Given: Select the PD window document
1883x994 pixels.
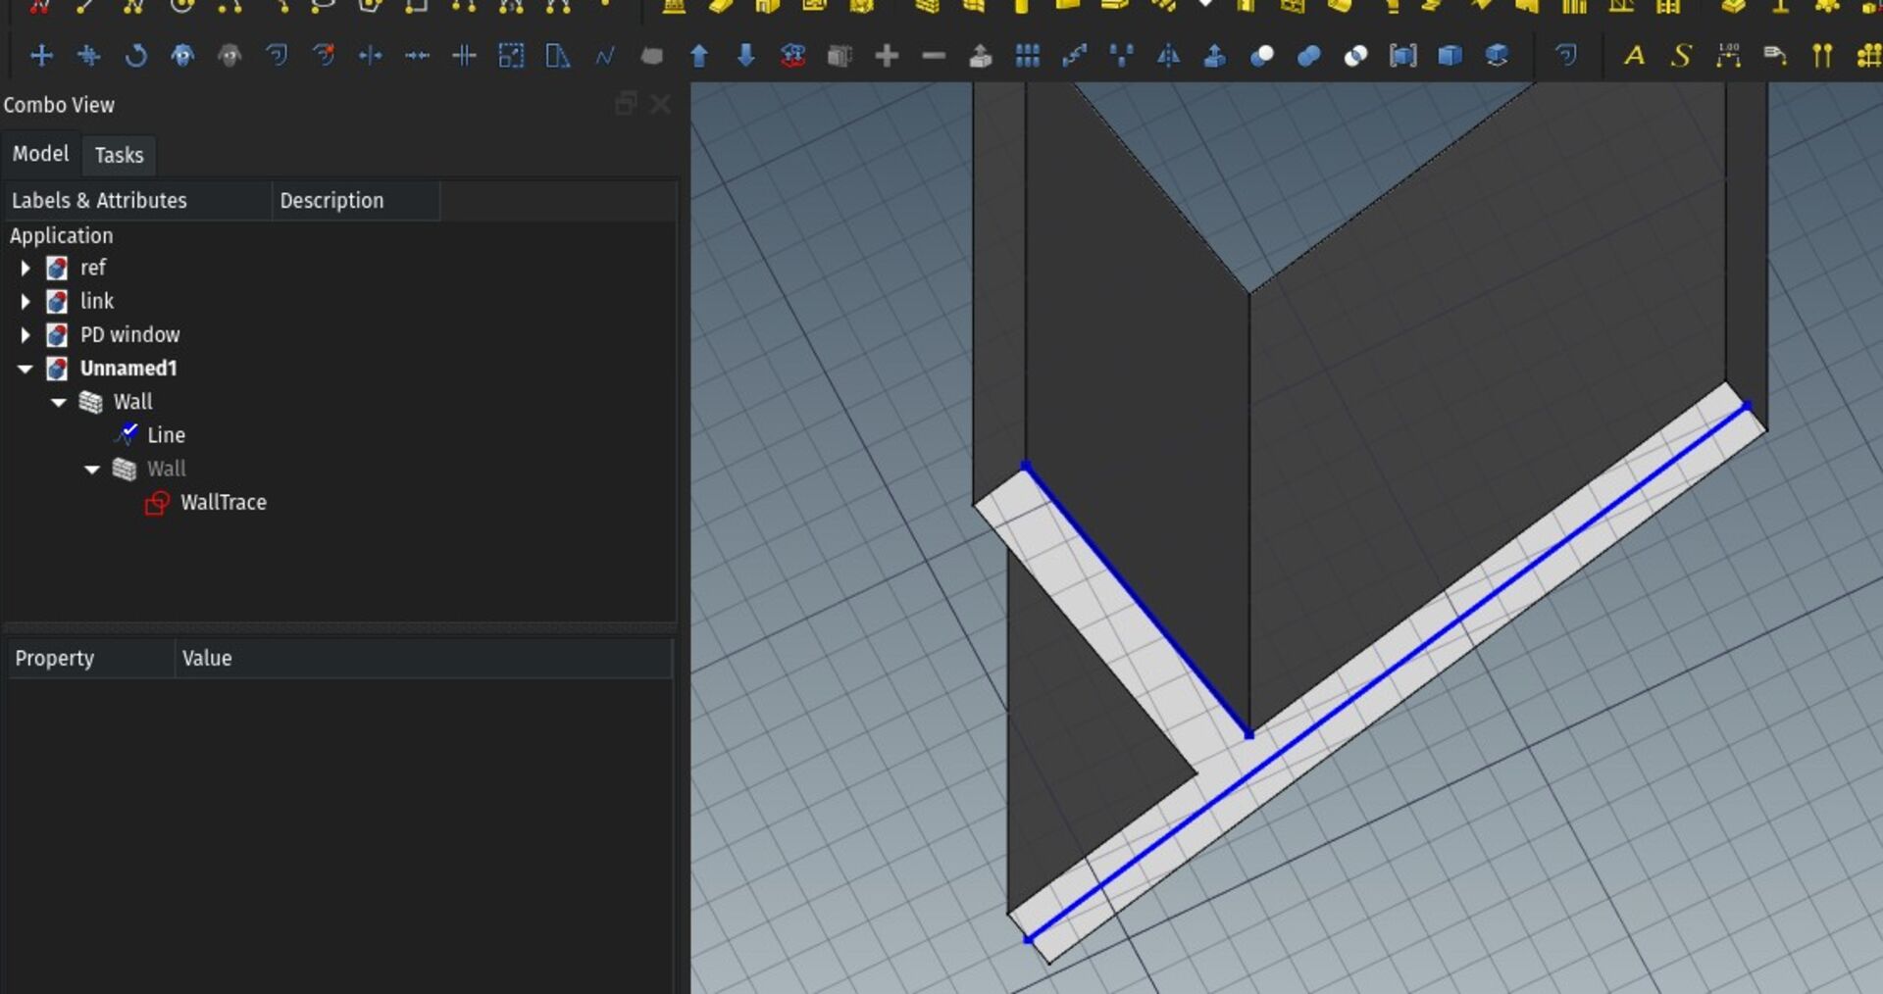Looking at the screenshot, I should (129, 335).
